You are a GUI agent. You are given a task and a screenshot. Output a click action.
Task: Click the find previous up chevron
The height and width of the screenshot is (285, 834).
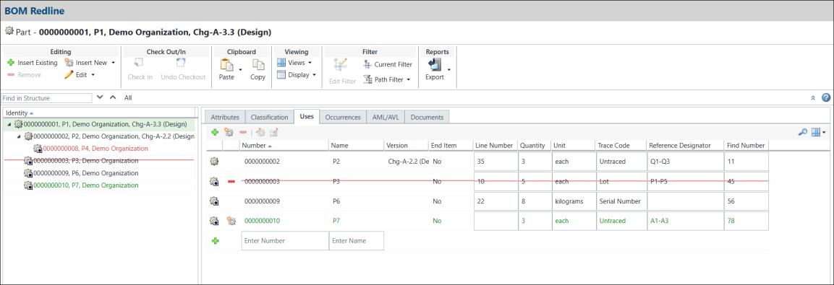112,97
